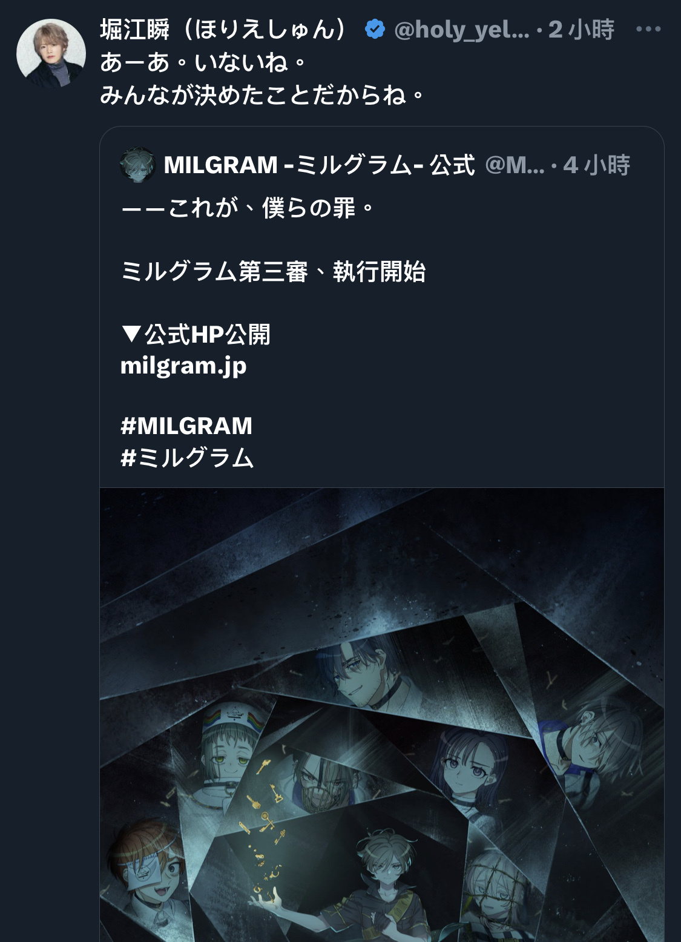Image resolution: width=681 pixels, height=942 pixels.
Task: Open quoted tweet via ーーこれが、僕らの罪。 text
Action: click(x=248, y=208)
